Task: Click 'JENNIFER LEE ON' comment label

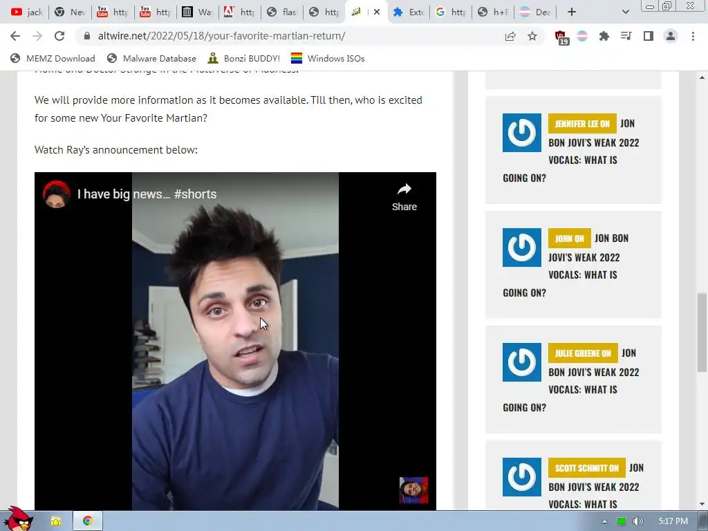Action: coord(582,123)
